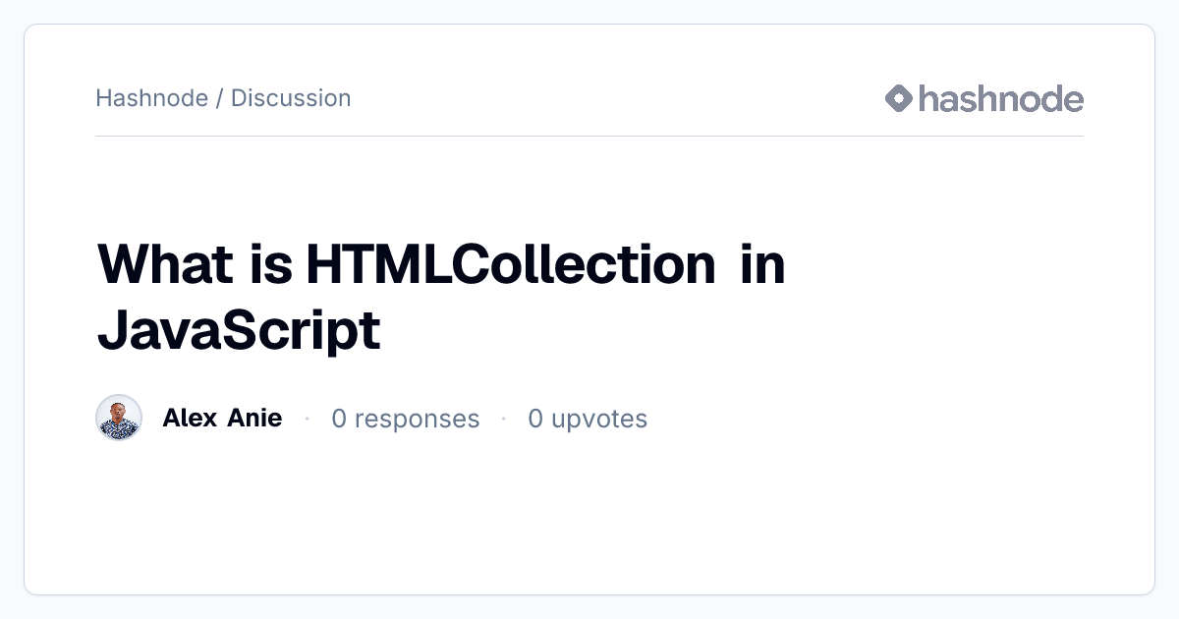The height and width of the screenshot is (619, 1179).
Task: Click the hashnode wordmark text
Action: tap(1000, 98)
